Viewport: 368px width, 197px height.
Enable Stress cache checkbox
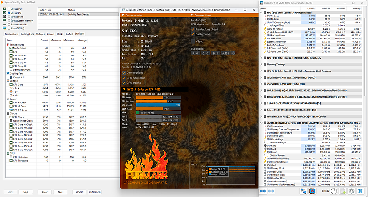[x=9, y=16]
